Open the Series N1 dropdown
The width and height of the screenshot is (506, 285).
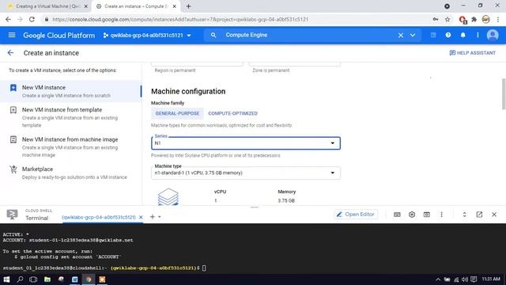(246, 143)
